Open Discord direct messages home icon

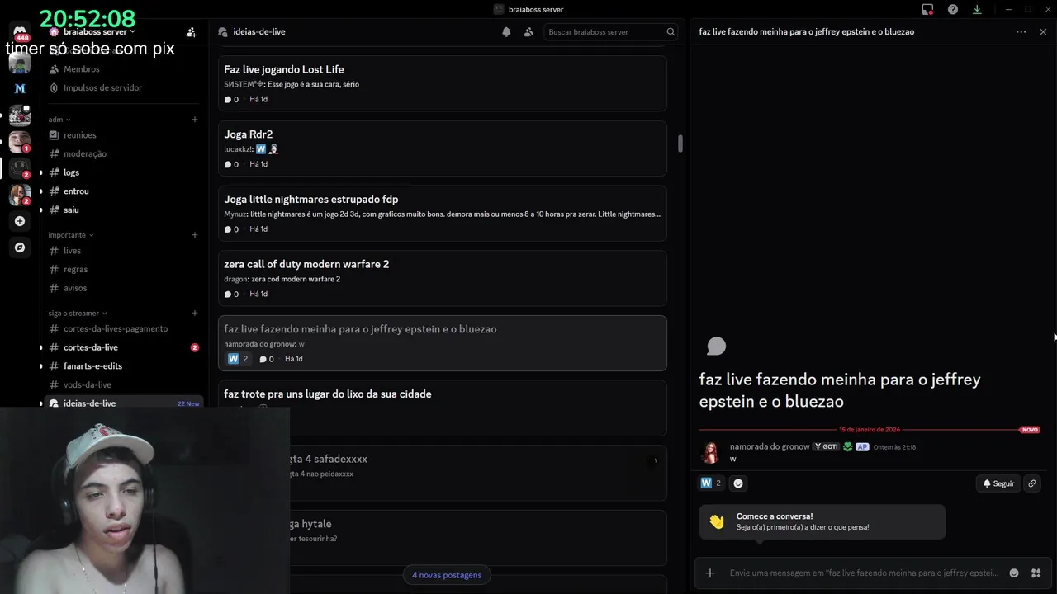point(20,33)
